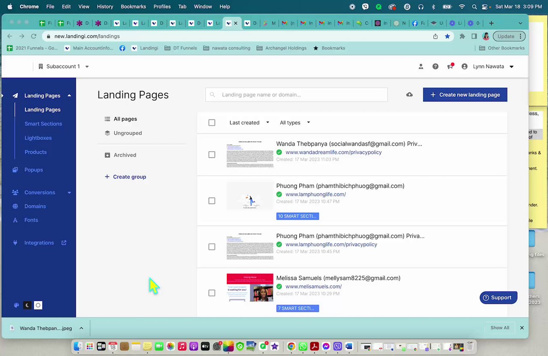The height and width of the screenshot is (356, 548).
Task: Open the Melissa Samuels page thumbnail
Action: [250, 288]
